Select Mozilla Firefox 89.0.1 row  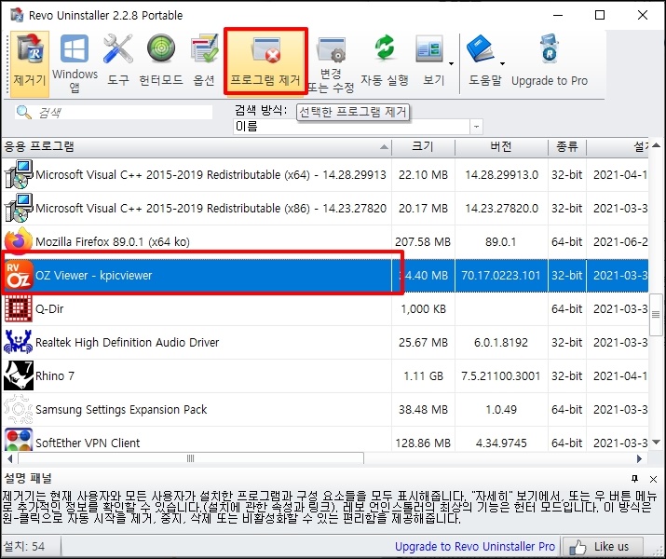(x=325, y=241)
